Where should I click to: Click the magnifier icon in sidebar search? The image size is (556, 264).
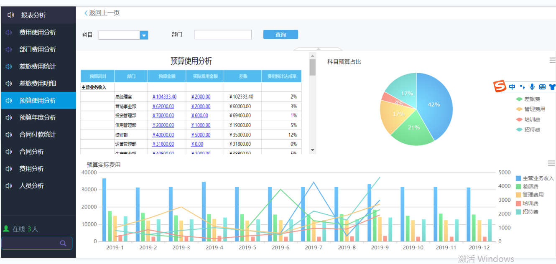(63, 243)
